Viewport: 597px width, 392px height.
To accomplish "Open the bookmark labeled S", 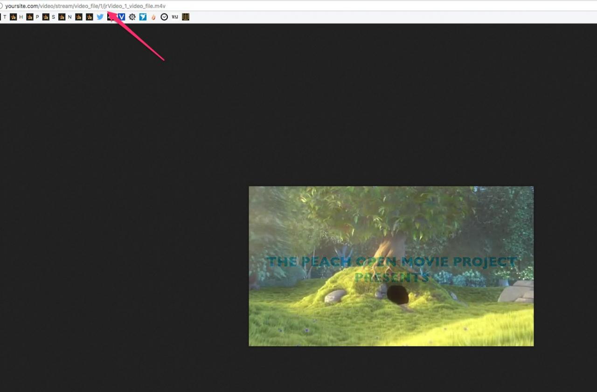I will (x=49, y=17).
